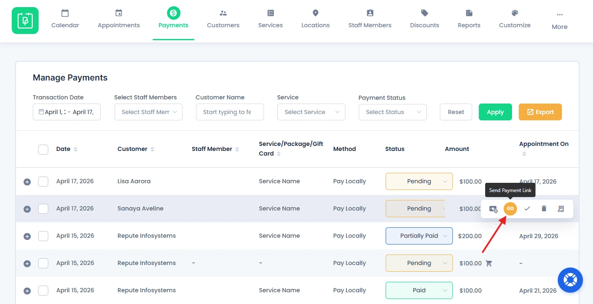593x304 pixels.
Task: Click the approve checkmark icon
Action: pos(527,208)
